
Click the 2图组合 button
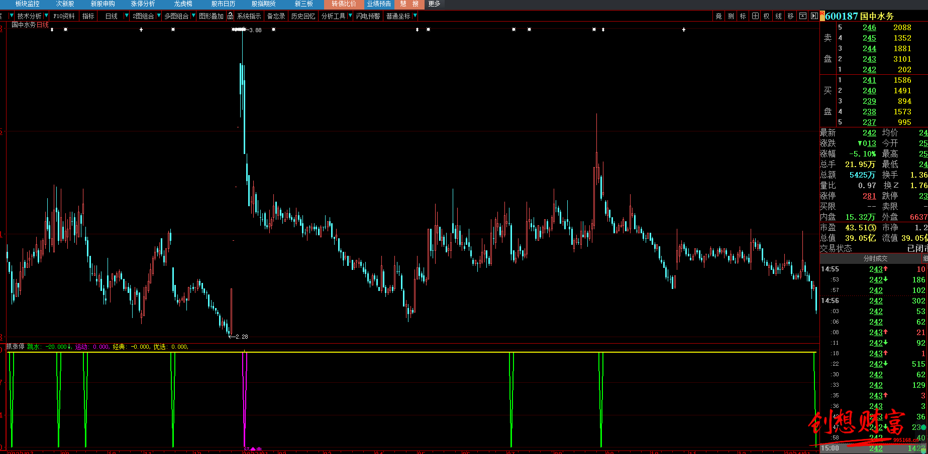[x=143, y=16]
